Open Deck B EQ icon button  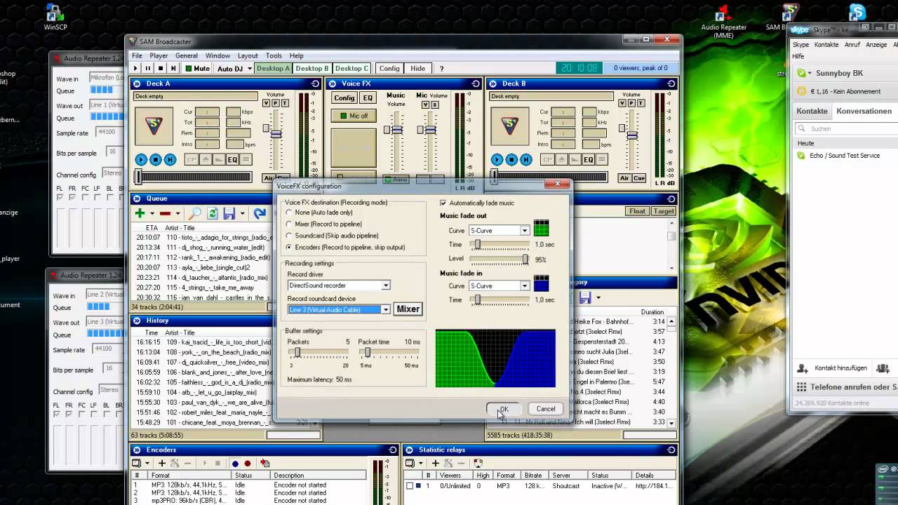pos(588,160)
